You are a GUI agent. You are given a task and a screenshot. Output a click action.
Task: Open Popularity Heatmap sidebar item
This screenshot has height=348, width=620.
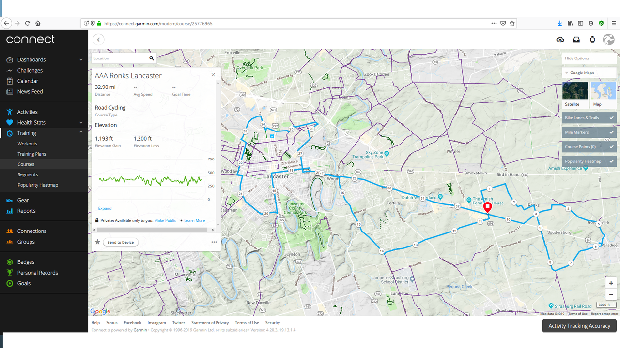[x=38, y=185]
